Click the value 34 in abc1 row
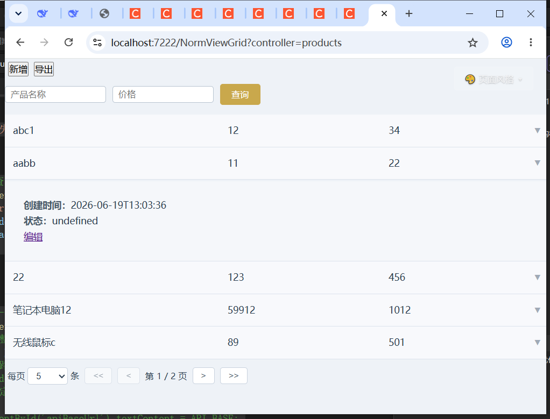 click(394, 131)
